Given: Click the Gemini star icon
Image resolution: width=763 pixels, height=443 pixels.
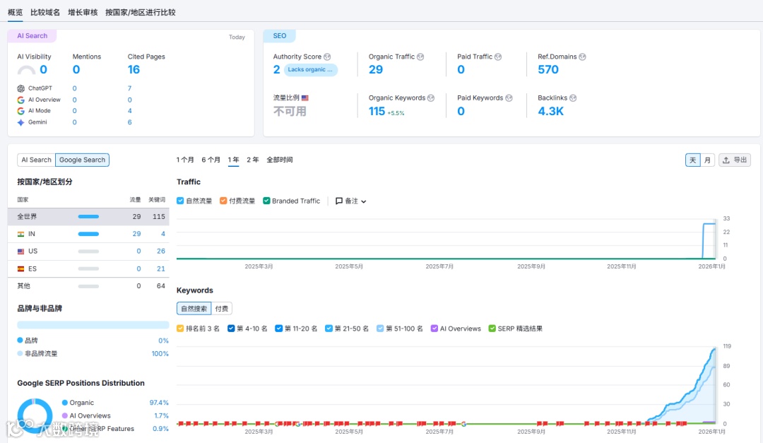Looking at the screenshot, I should (21, 122).
